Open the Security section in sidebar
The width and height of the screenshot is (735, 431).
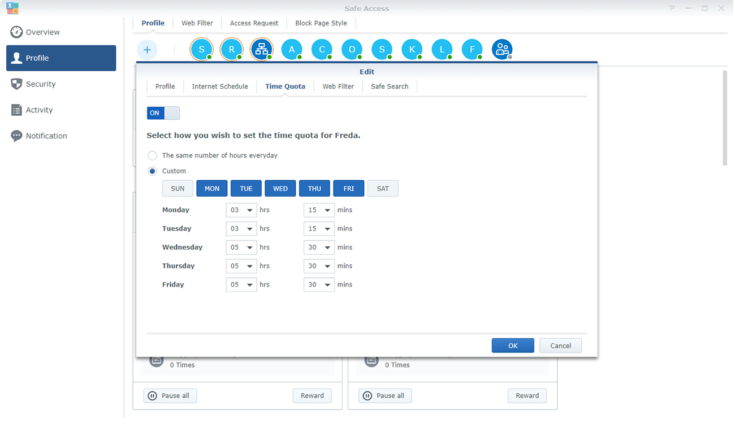pos(41,84)
